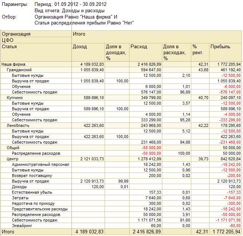The image size is (243, 236).
Task: Select Центр income '2 121 033,73'
Action: pos(92,159)
